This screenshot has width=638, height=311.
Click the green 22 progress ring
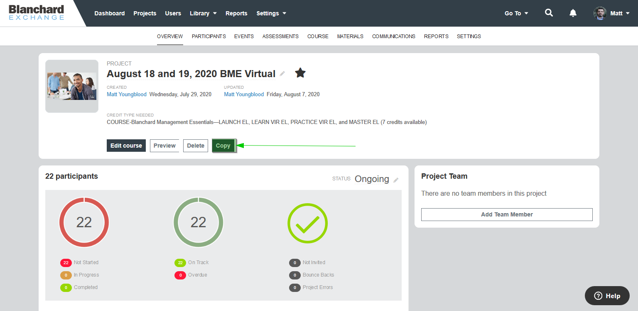coord(198,222)
